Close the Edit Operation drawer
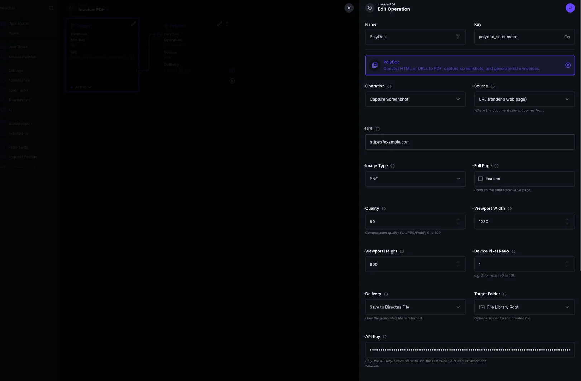This screenshot has height=381, width=581. tap(349, 8)
